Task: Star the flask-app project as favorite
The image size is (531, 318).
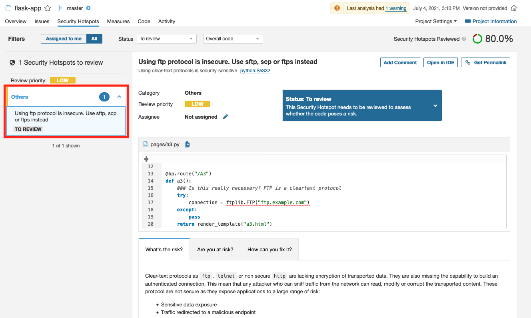Action: pyautogui.click(x=48, y=8)
